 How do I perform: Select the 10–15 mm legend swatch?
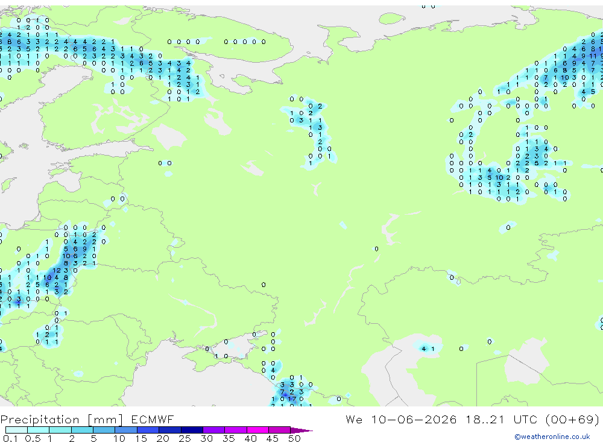coord(126,430)
